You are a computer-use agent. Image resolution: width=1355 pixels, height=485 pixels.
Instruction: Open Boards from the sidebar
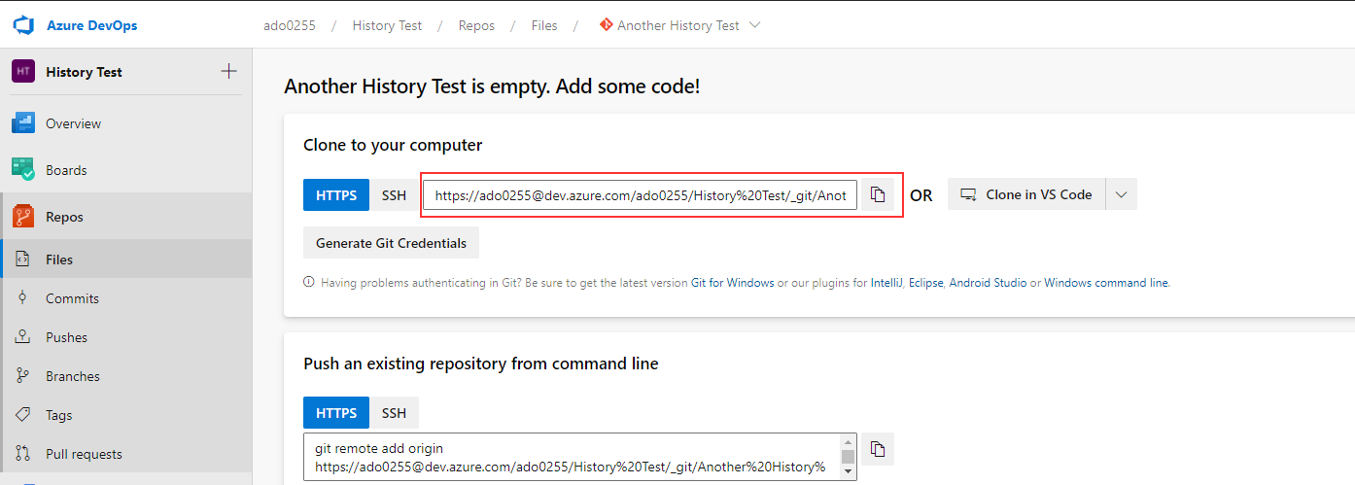(126, 170)
